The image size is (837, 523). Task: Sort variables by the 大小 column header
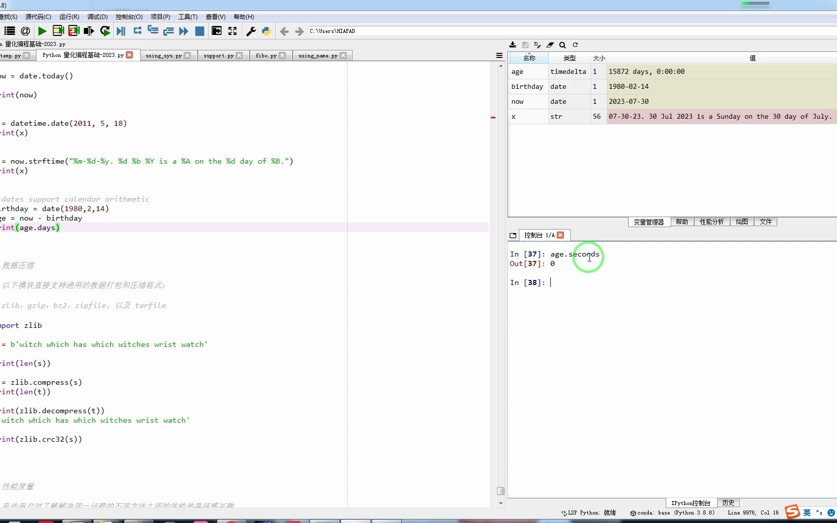599,58
